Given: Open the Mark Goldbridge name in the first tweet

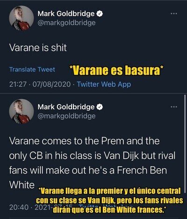Looking at the screenshot, I should click(x=66, y=14).
